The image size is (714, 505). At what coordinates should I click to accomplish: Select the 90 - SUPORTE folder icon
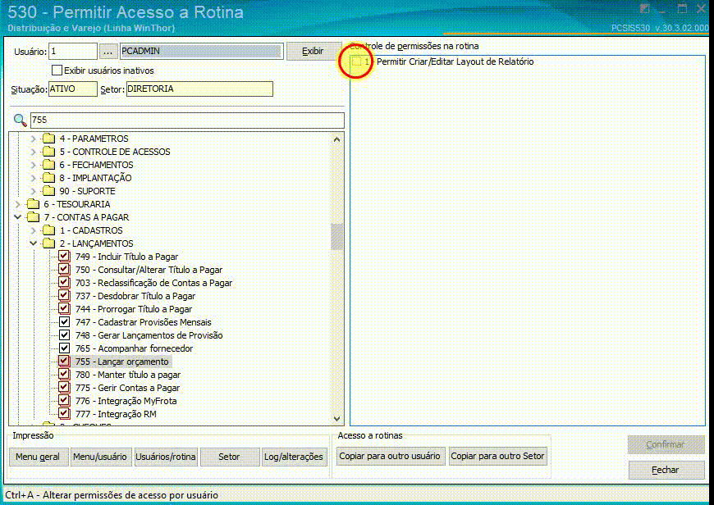click(48, 191)
